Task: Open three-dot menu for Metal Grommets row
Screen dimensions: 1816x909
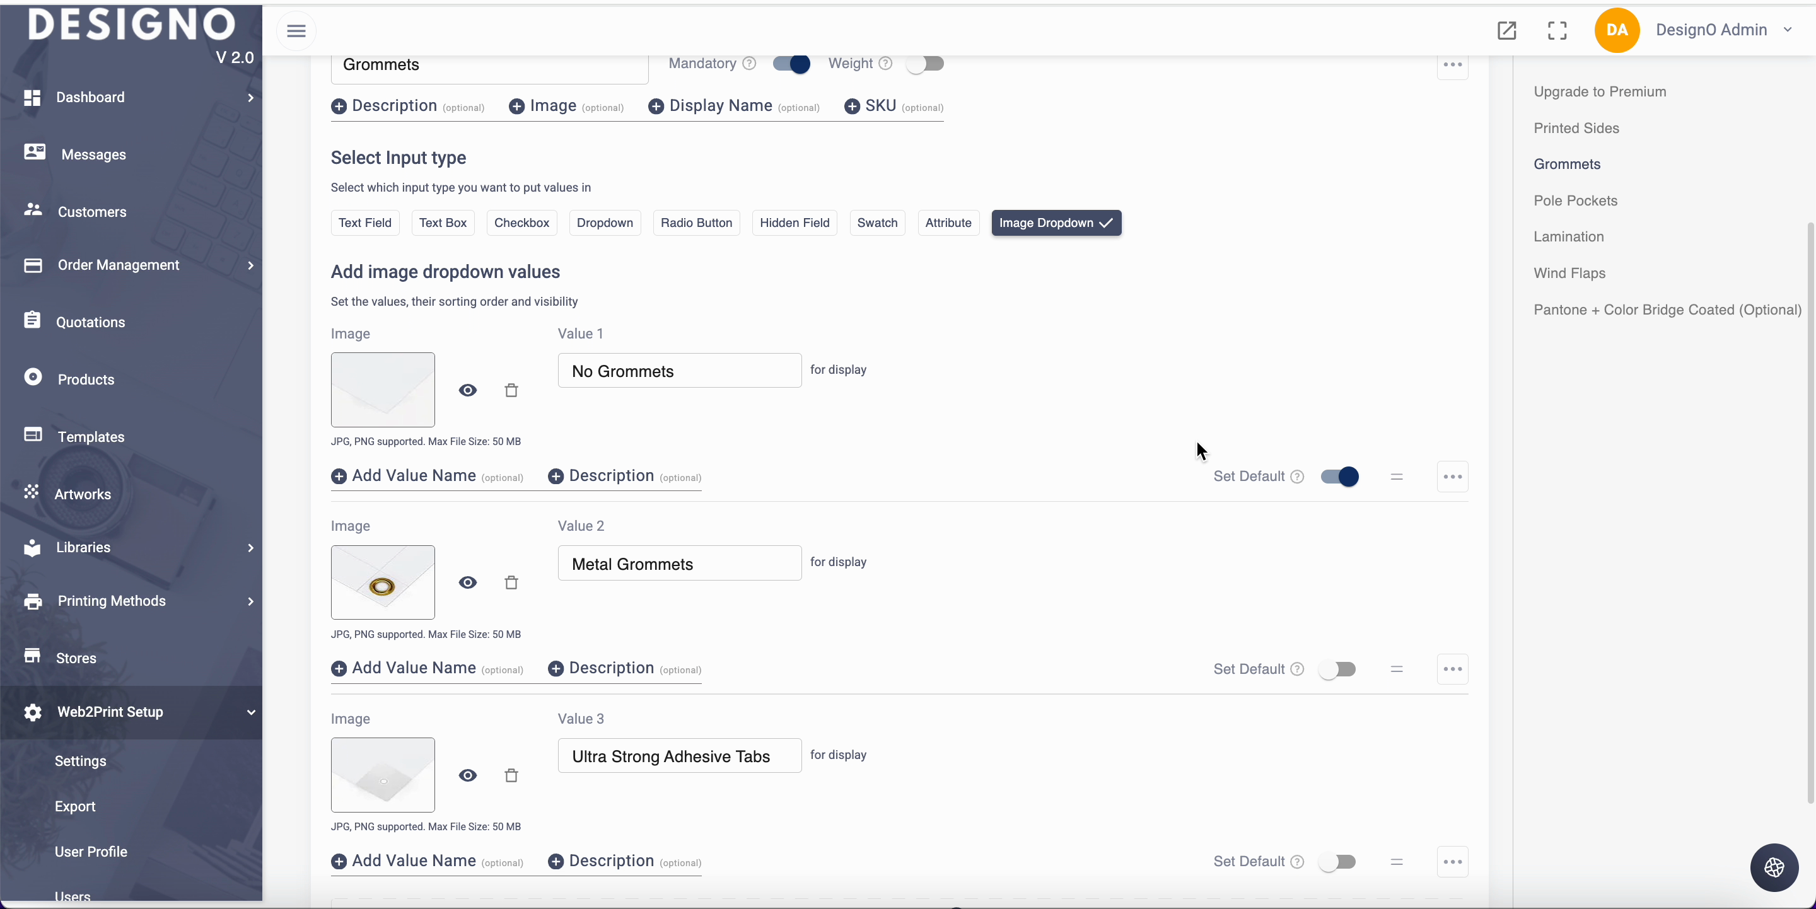Action: (x=1452, y=669)
